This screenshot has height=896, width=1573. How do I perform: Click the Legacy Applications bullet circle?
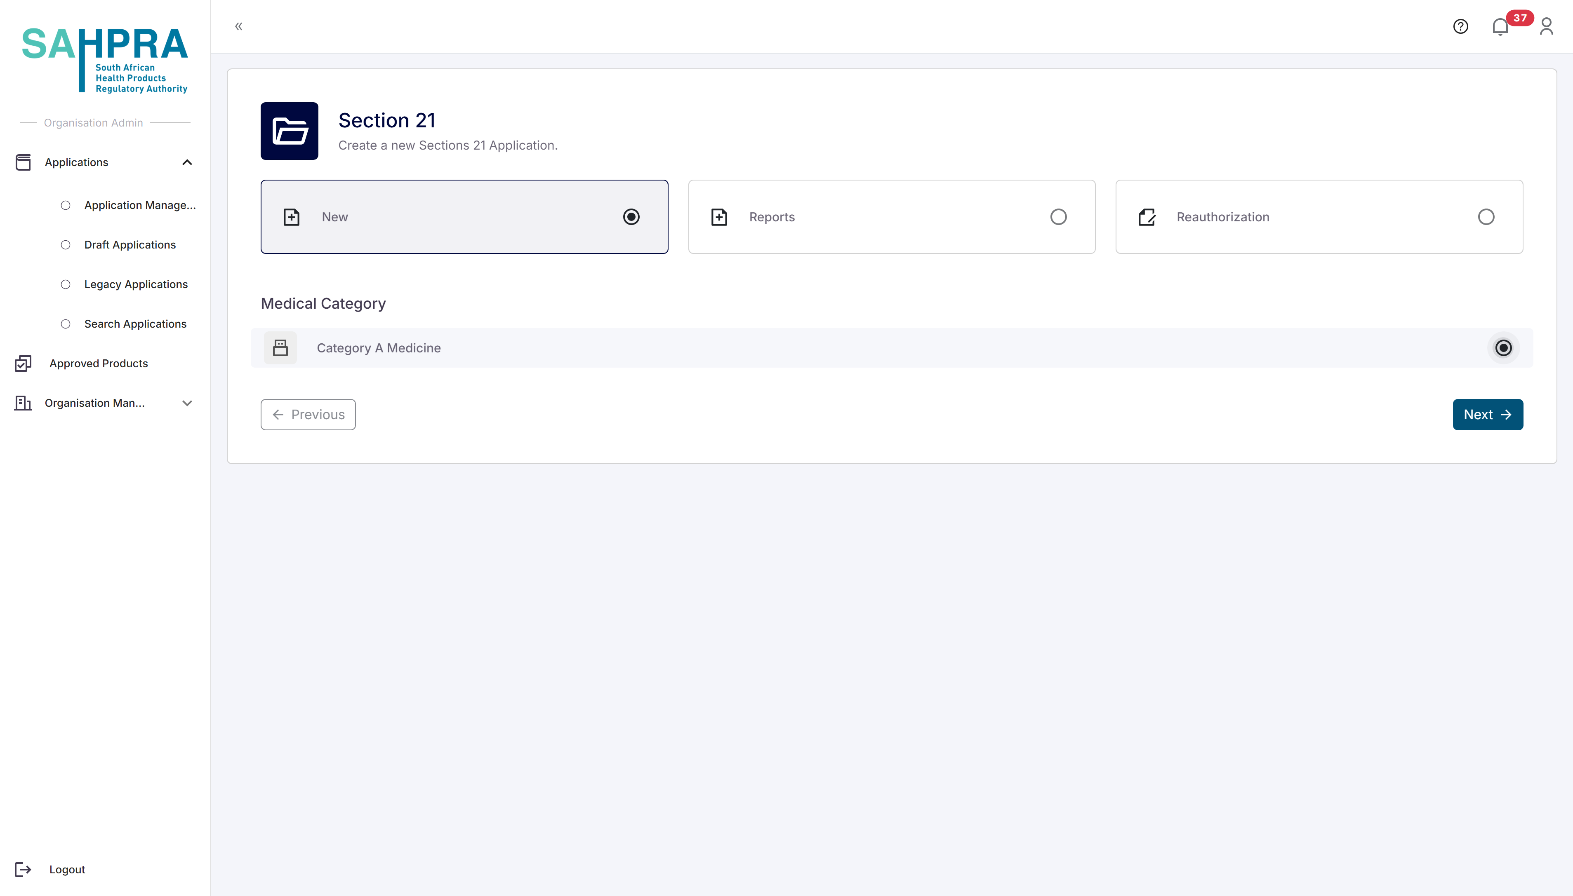pos(65,284)
